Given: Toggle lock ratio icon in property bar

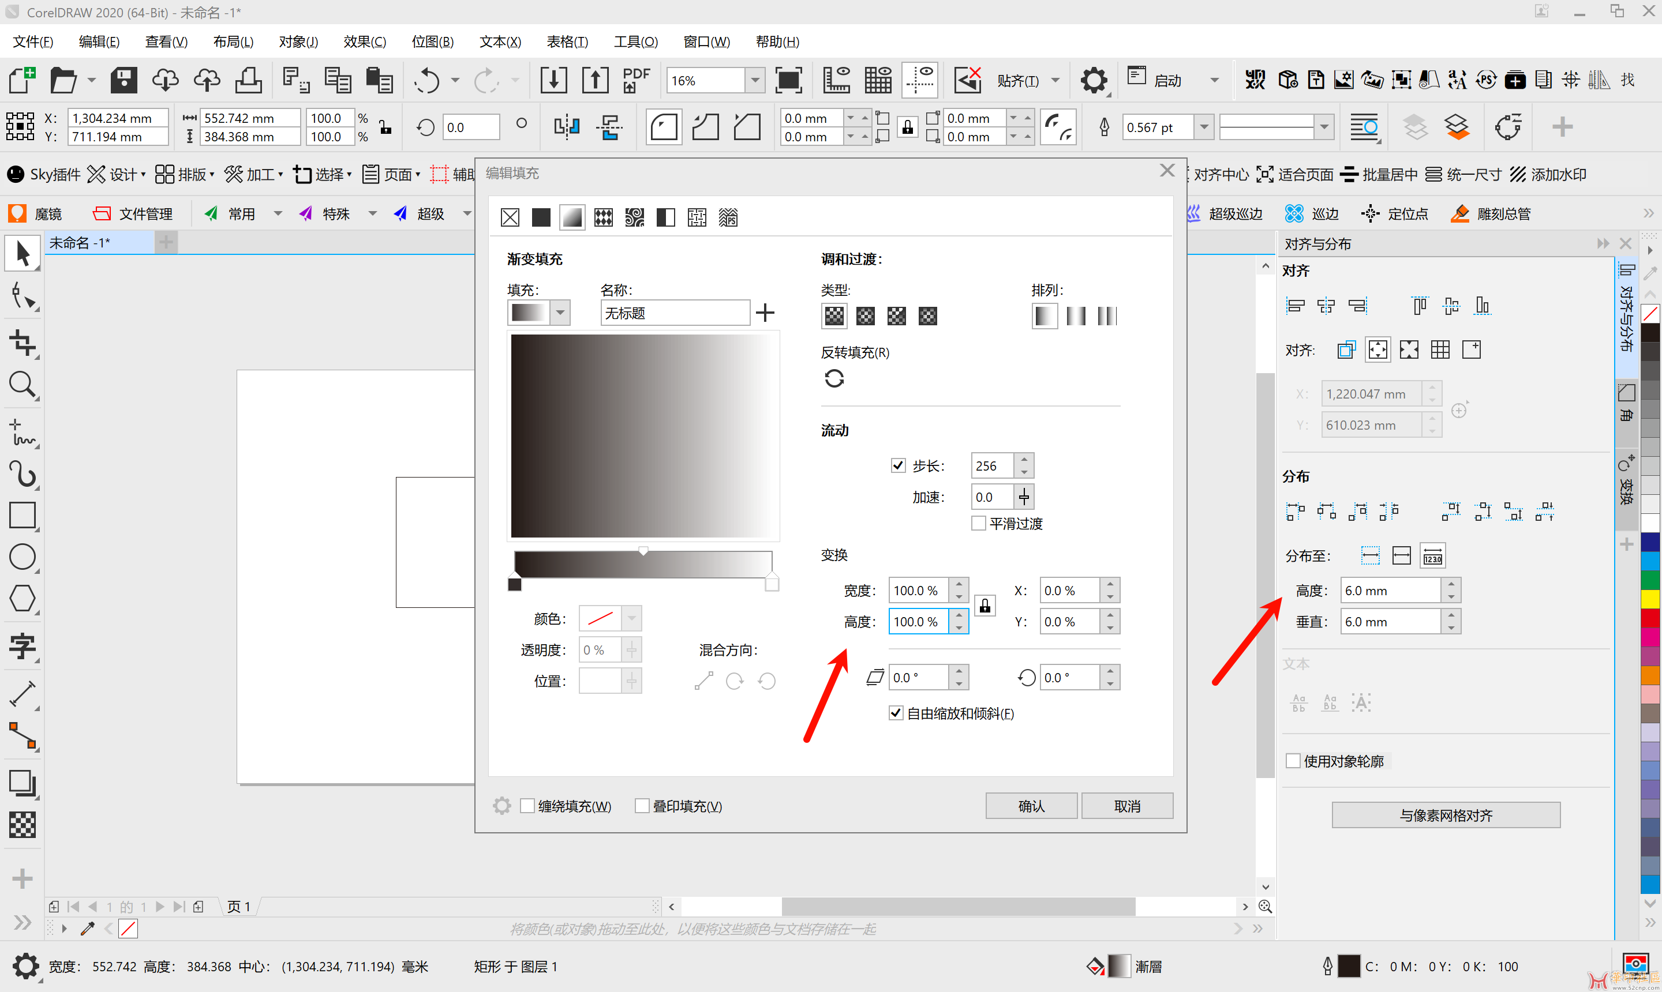Looking at the screenshot, I should 386,127.
